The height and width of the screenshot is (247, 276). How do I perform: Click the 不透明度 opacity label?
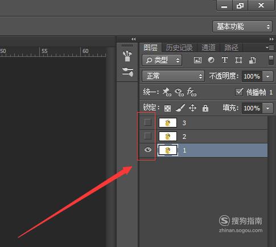224,76
